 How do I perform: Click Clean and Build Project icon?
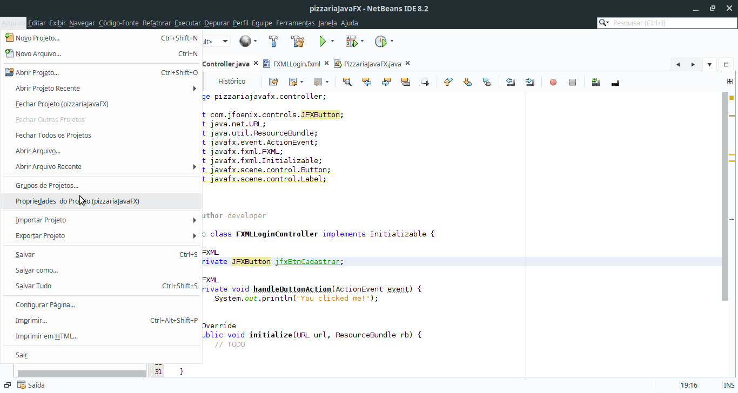click(297, 42)
